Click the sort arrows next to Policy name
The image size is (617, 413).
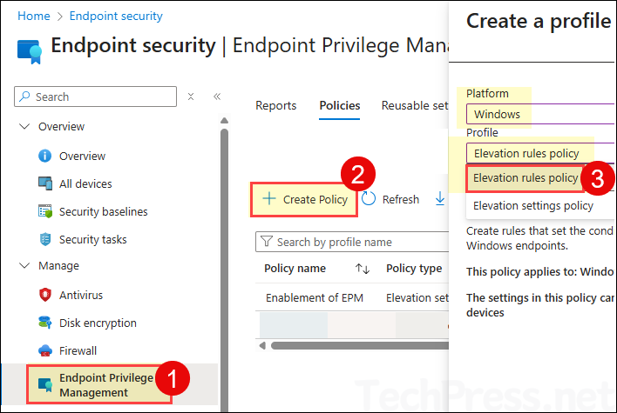point(362,269)
